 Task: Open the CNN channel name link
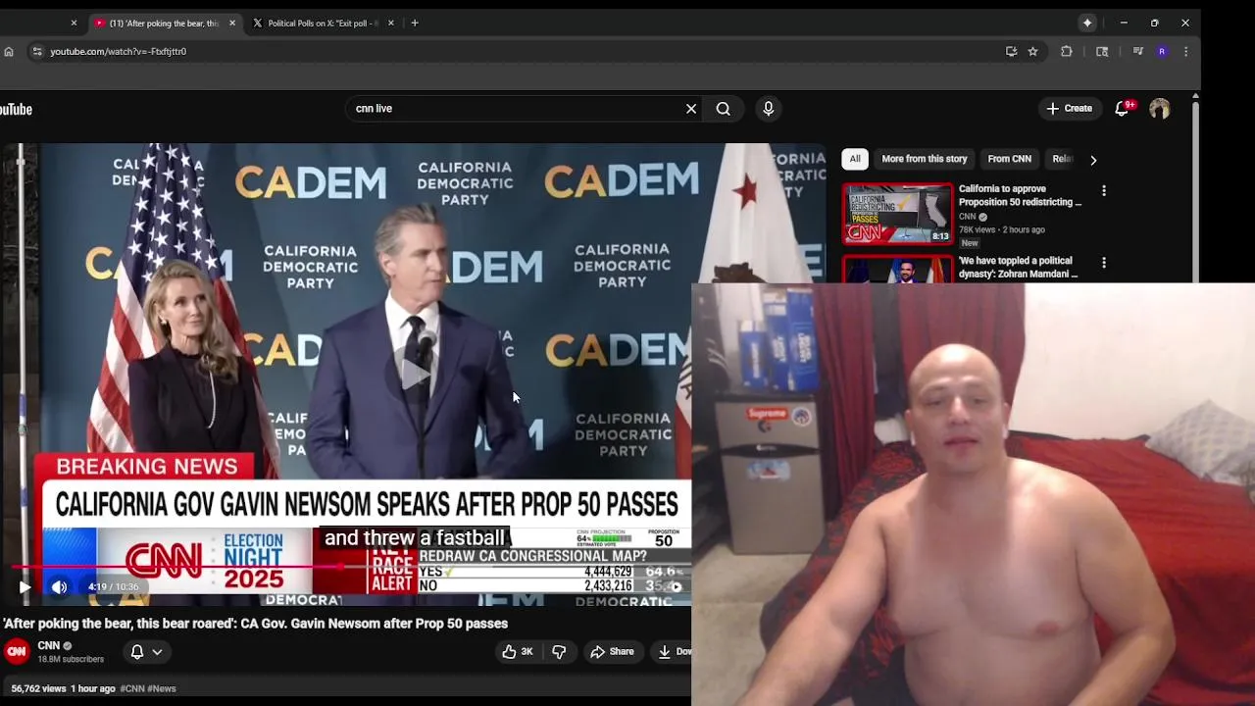(x=49, y=645)
